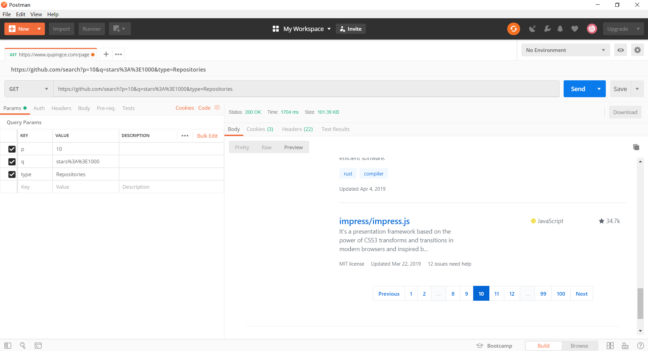Click the workspace grid icon
The width and height of the screenshot is (648, 351).
click(276, 29)
